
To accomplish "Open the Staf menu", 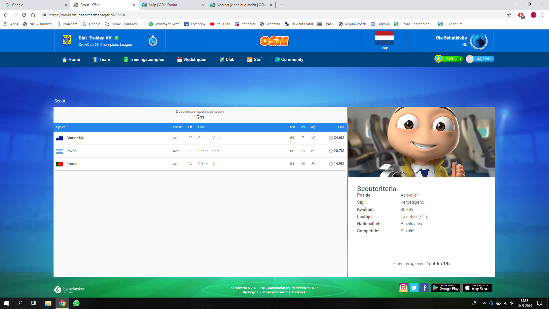I will coord(254,60).
